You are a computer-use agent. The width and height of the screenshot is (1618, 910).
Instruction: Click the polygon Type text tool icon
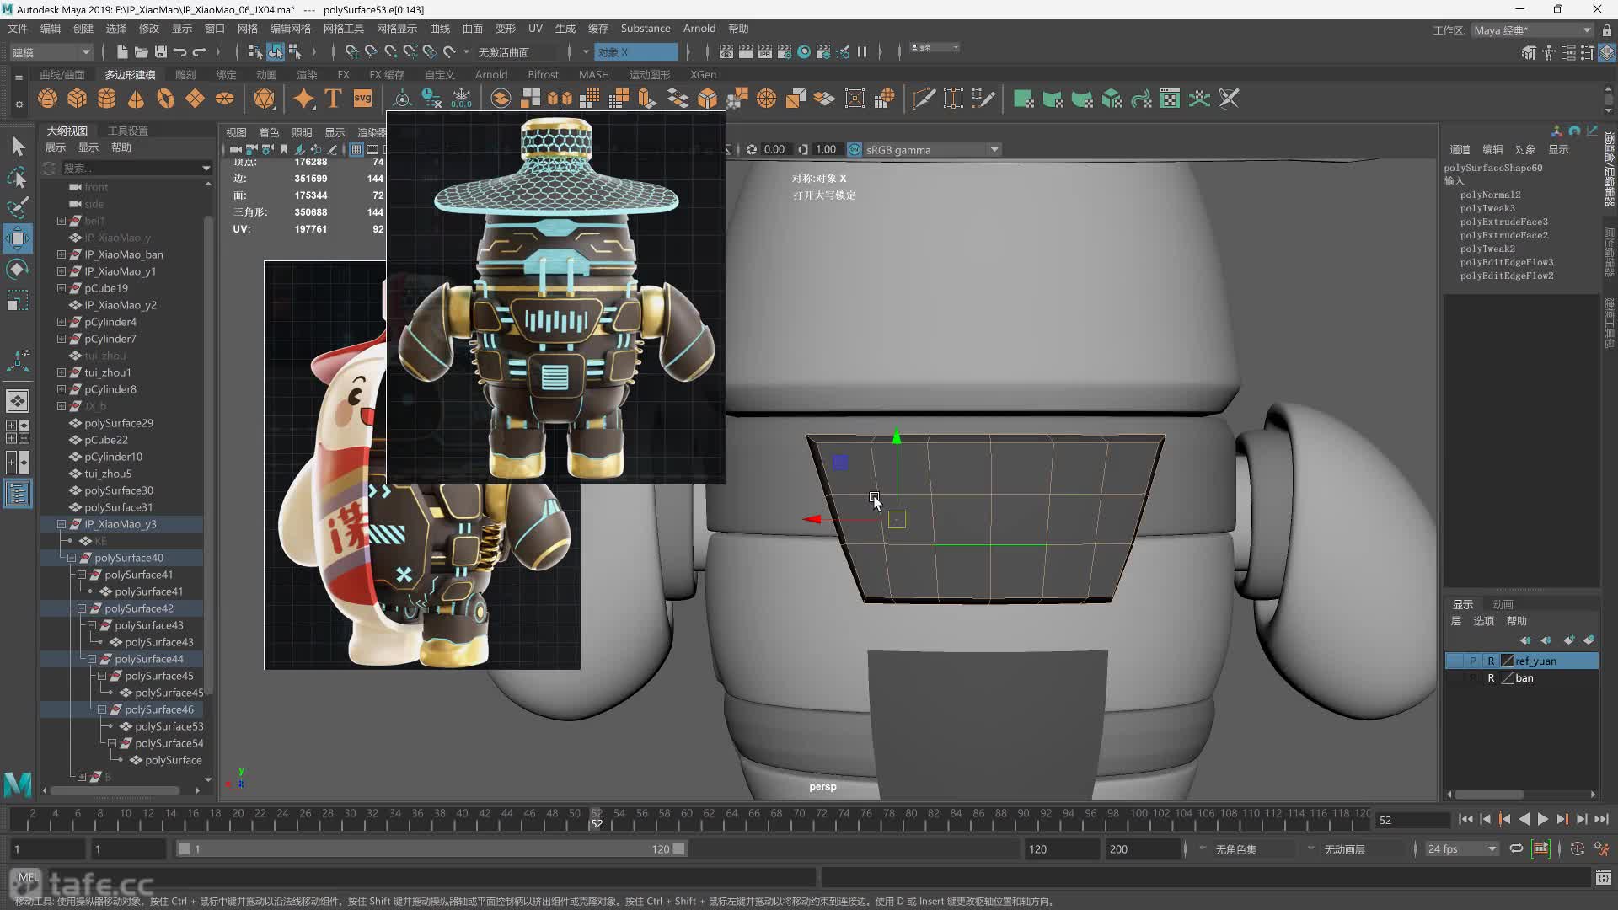(333, 99)
